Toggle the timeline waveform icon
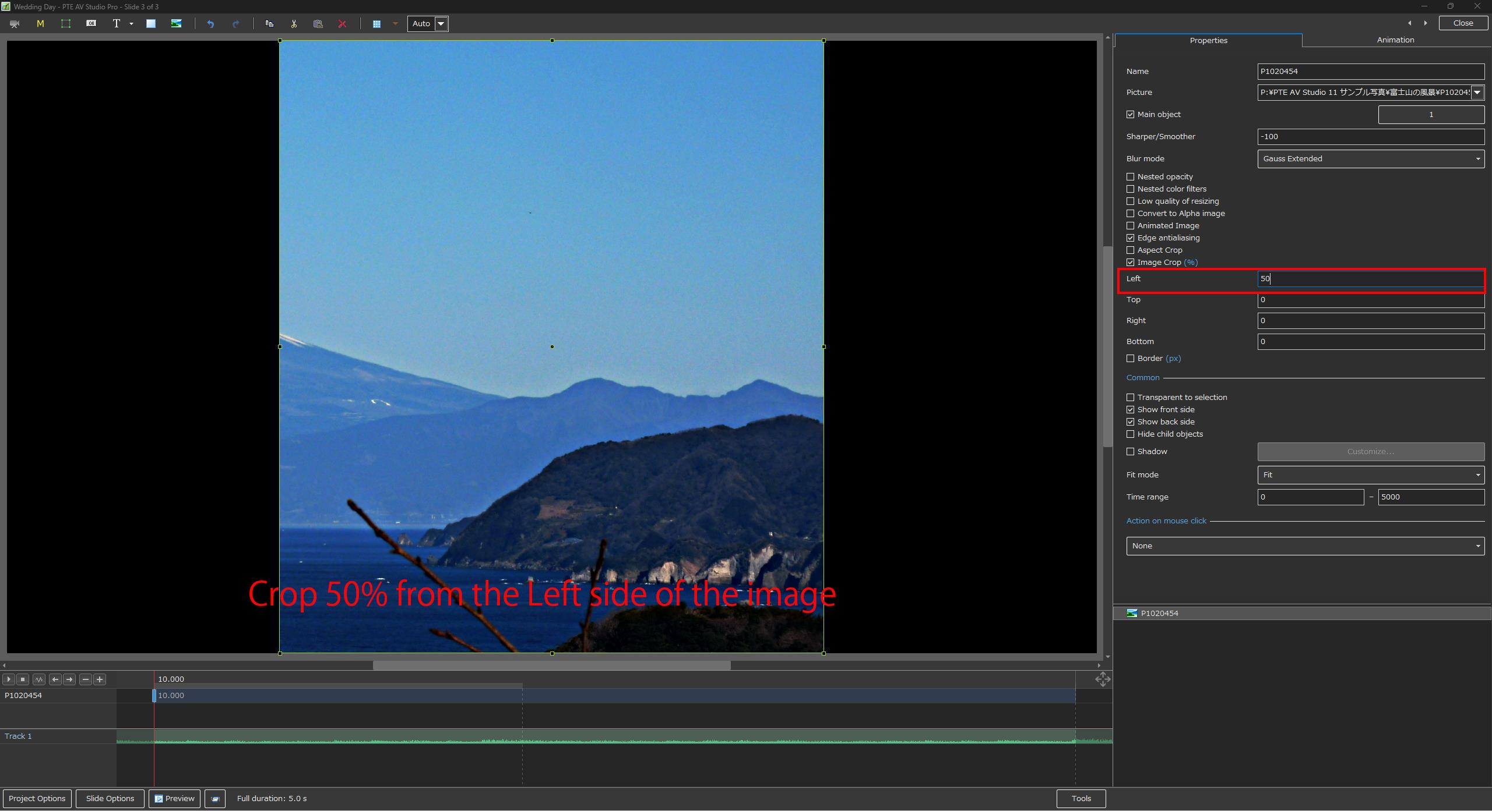1492x811 pixels. (39, 679)
